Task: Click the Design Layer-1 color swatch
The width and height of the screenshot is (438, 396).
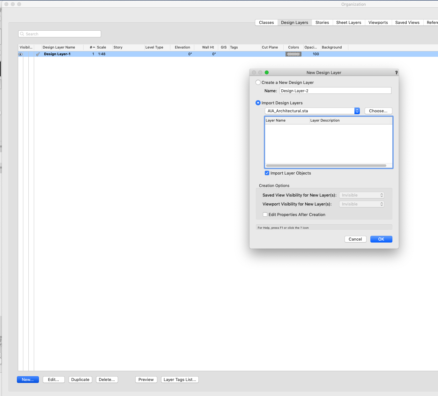Action: coord(293,54)
